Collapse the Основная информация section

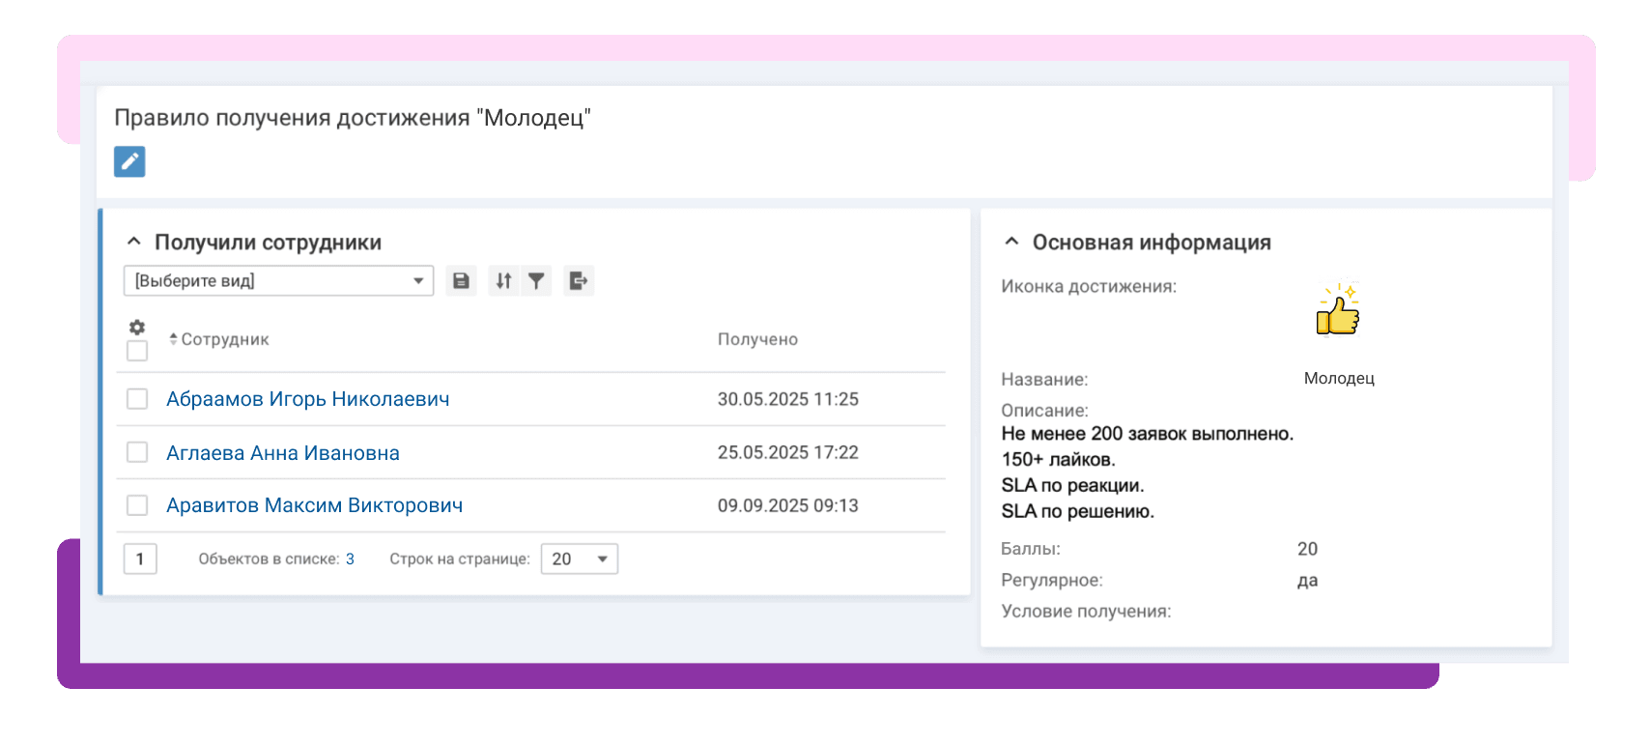[x=1011, y=242]
